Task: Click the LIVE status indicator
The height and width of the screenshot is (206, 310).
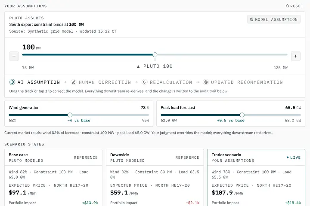Action: tap(294, 158)
